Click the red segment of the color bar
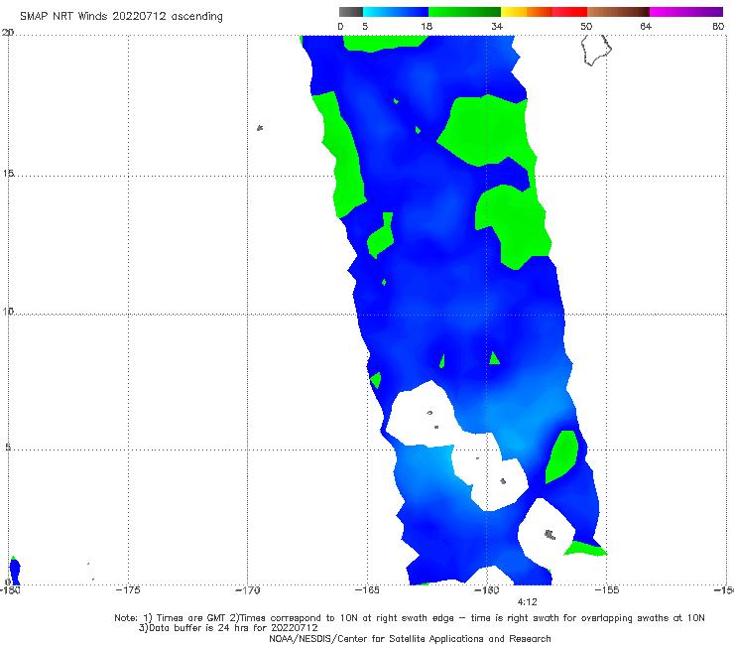 click(x=569, y=12)
